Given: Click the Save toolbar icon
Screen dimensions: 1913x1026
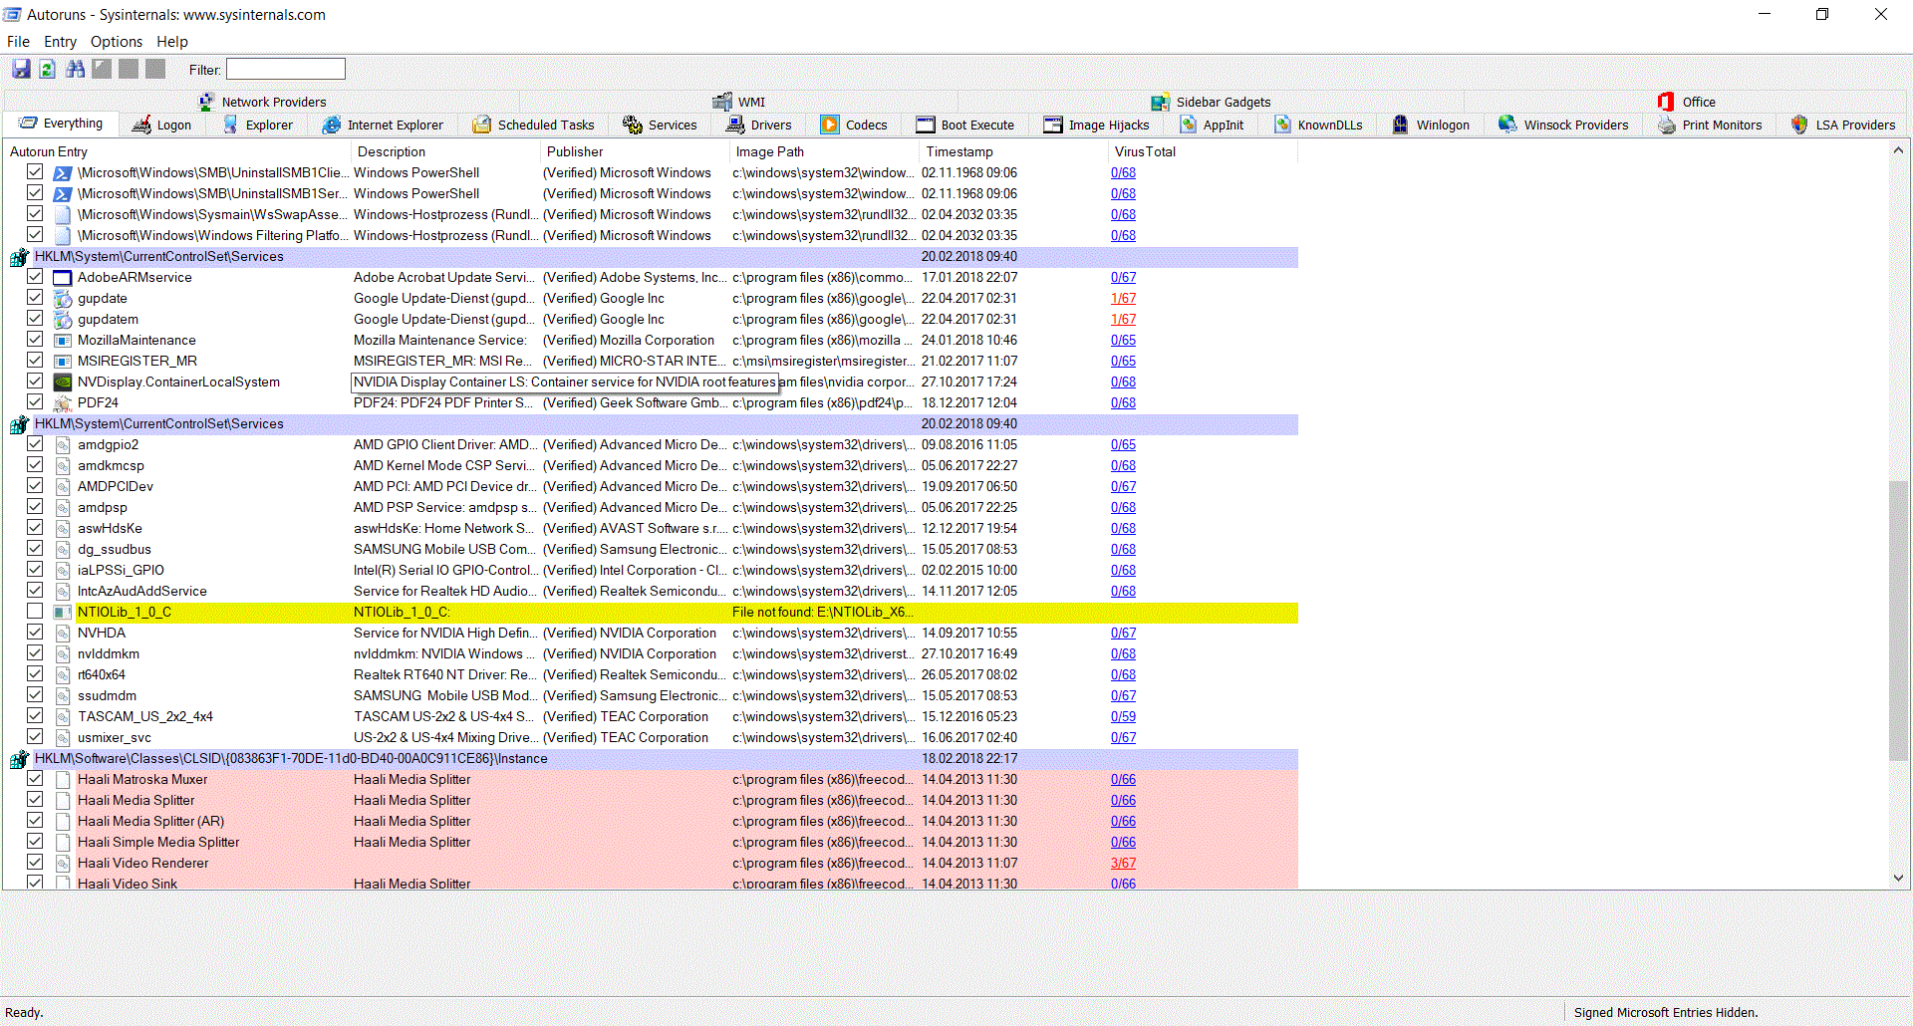Looking at the screenshot, I should point(21,69).
